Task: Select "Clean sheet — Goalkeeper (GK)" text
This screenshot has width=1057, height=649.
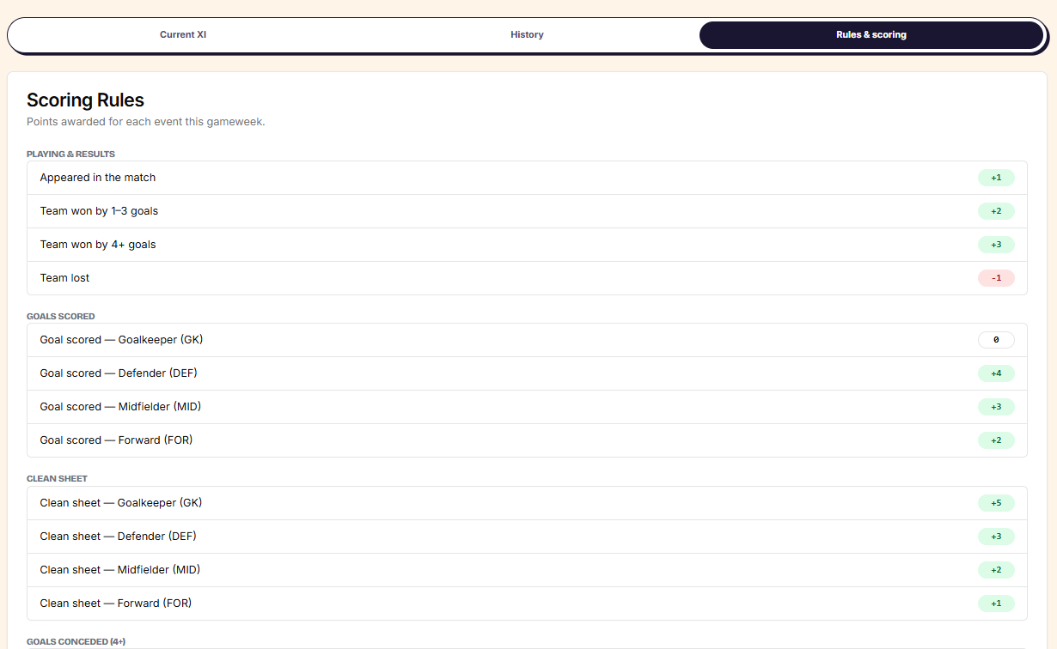Action: click(x=121, y=503)
